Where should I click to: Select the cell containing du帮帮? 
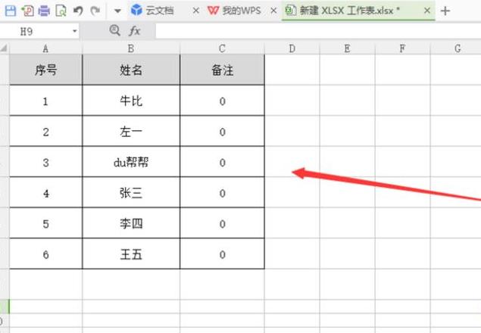click(131, 162)
